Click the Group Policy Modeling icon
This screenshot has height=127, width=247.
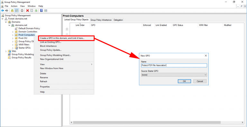9,55
